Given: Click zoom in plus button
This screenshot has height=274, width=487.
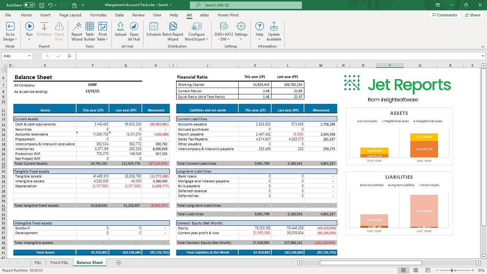Looking at the screenshot, I should point(473,270).
